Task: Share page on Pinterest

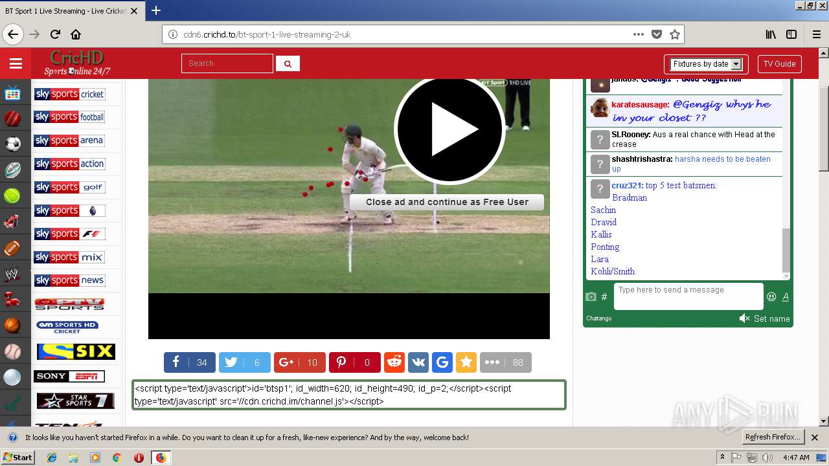Action: [x=354, y=362]
